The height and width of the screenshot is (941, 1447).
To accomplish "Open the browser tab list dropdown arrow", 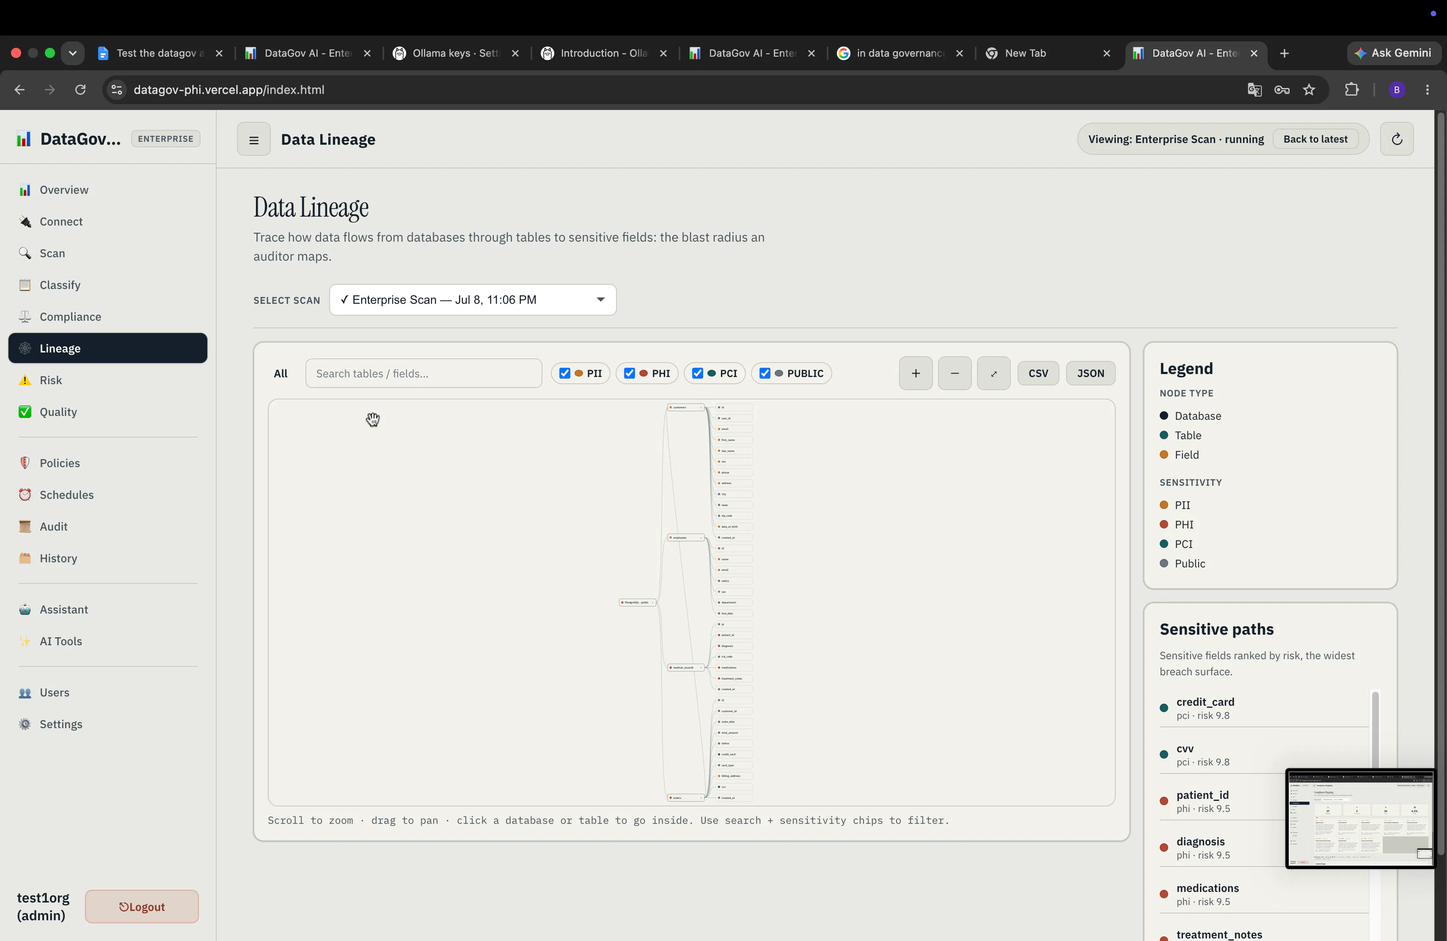I will pos(72,53).
